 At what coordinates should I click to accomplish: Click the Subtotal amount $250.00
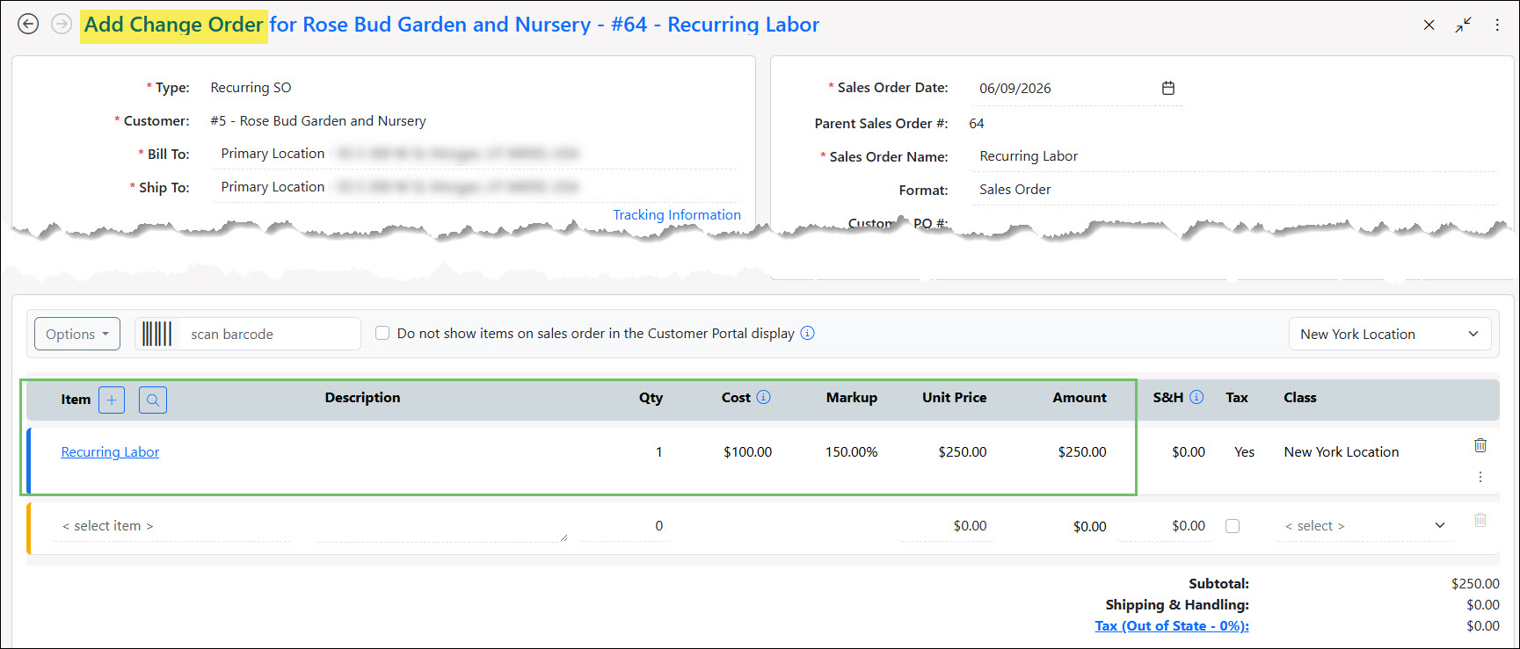[x=1475, y=583]
